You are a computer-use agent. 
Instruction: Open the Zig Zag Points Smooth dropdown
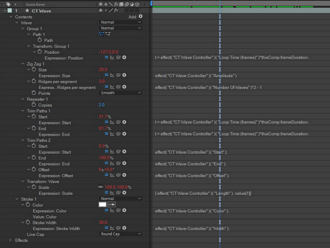tap(120, 93)
